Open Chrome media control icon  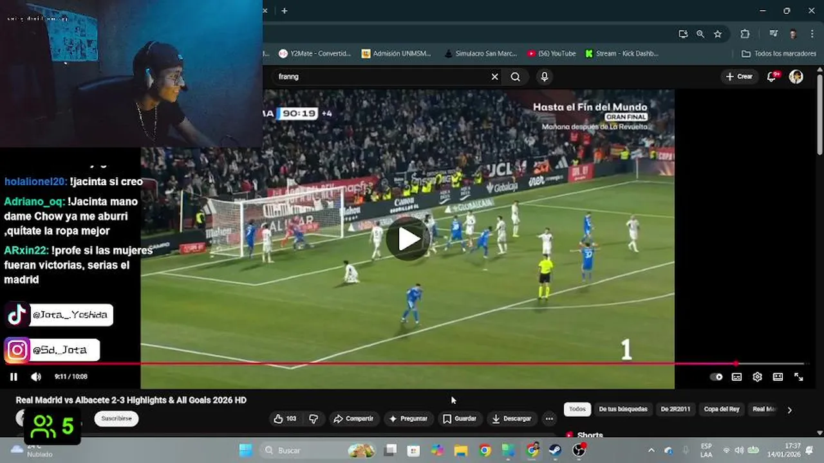point(773,34)
